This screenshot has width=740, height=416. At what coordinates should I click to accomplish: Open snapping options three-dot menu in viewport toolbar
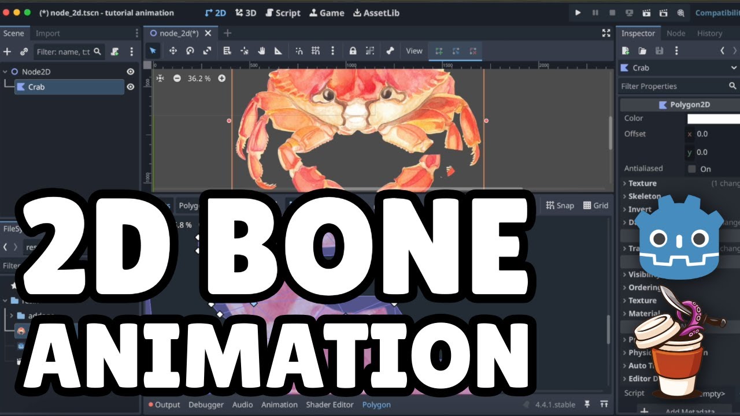332,51
